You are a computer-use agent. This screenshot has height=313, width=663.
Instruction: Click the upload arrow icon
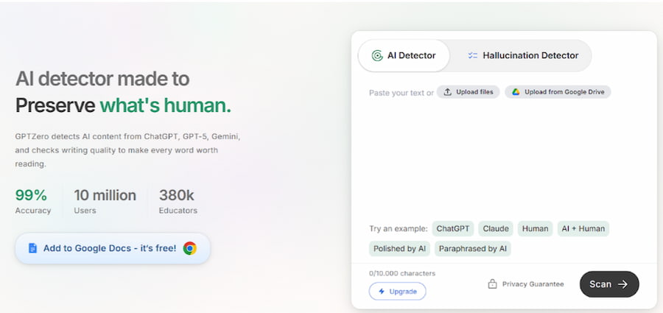[x=447, y=92]
